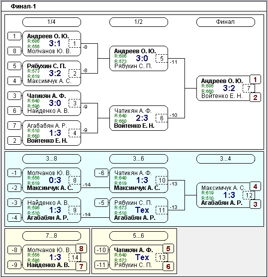Open the 5...6 placement header
The image size is (268, 277).
pos(139,236)
